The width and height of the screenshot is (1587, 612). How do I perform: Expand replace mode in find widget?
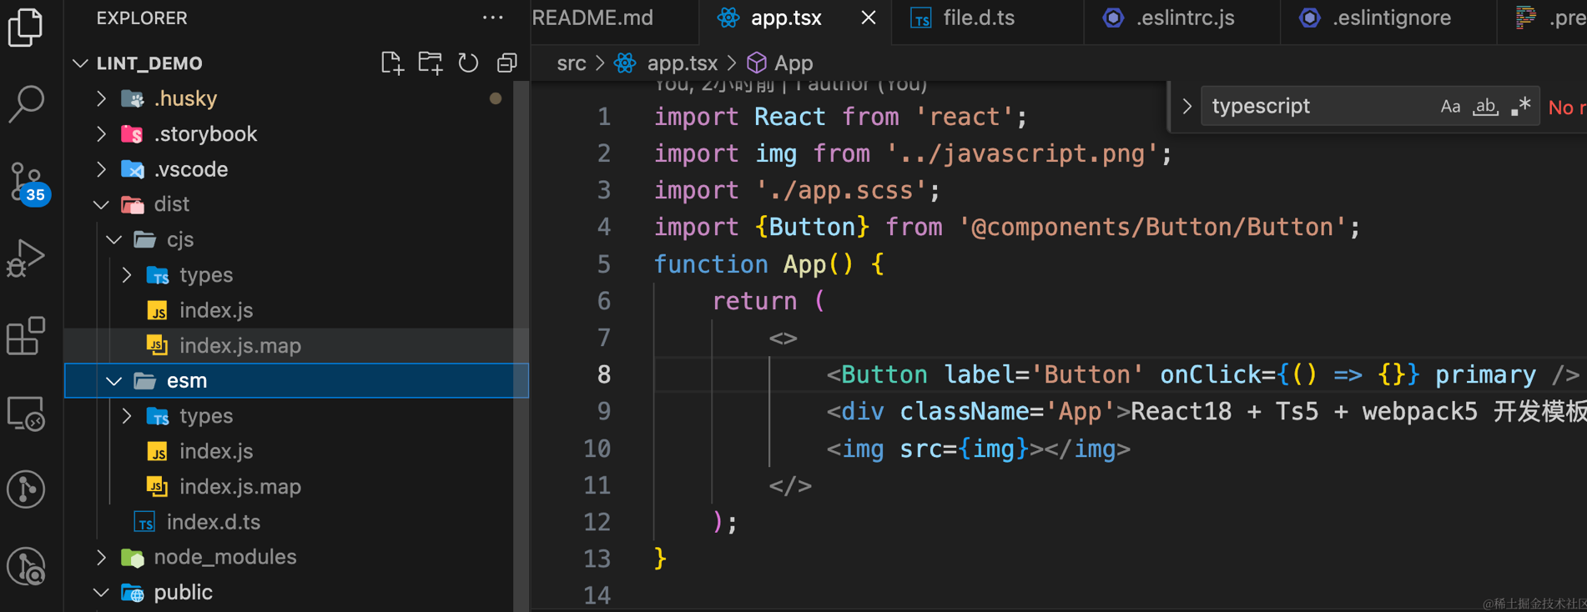pos(1186,107)
